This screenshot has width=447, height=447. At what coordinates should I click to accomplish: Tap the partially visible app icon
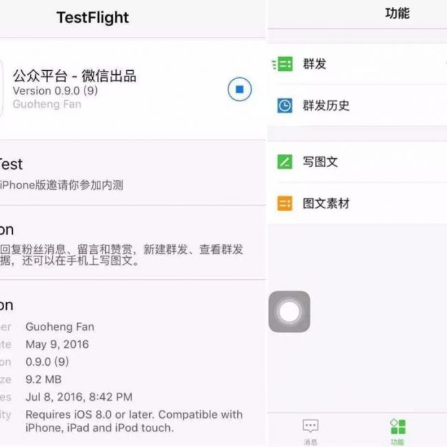click(x=1, y=89)
